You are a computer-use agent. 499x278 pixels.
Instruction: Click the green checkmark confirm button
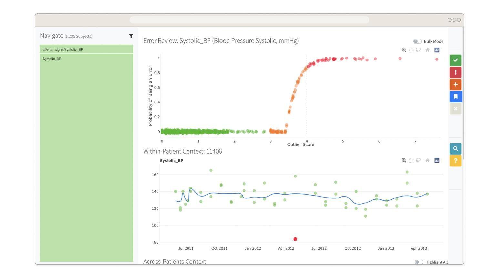[x=455, y=60]
